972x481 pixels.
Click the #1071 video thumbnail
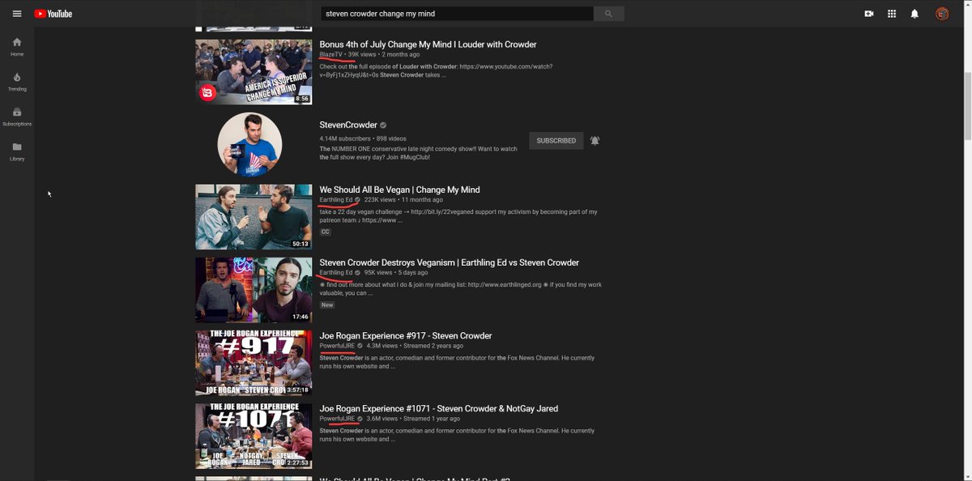(x=254, y=436)
